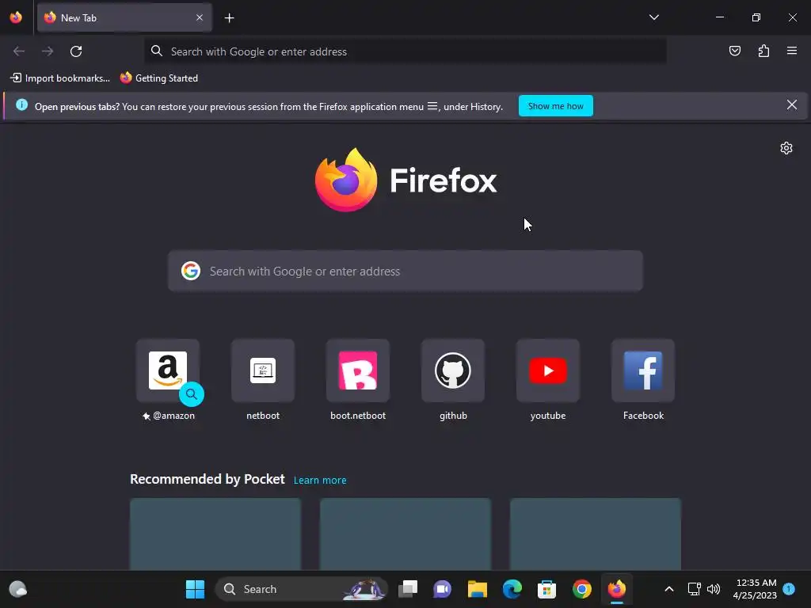Open the first Pocket story card

(215, 534)
